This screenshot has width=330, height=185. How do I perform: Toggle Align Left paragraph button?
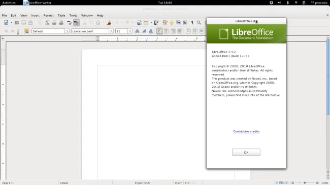(159, 31)
